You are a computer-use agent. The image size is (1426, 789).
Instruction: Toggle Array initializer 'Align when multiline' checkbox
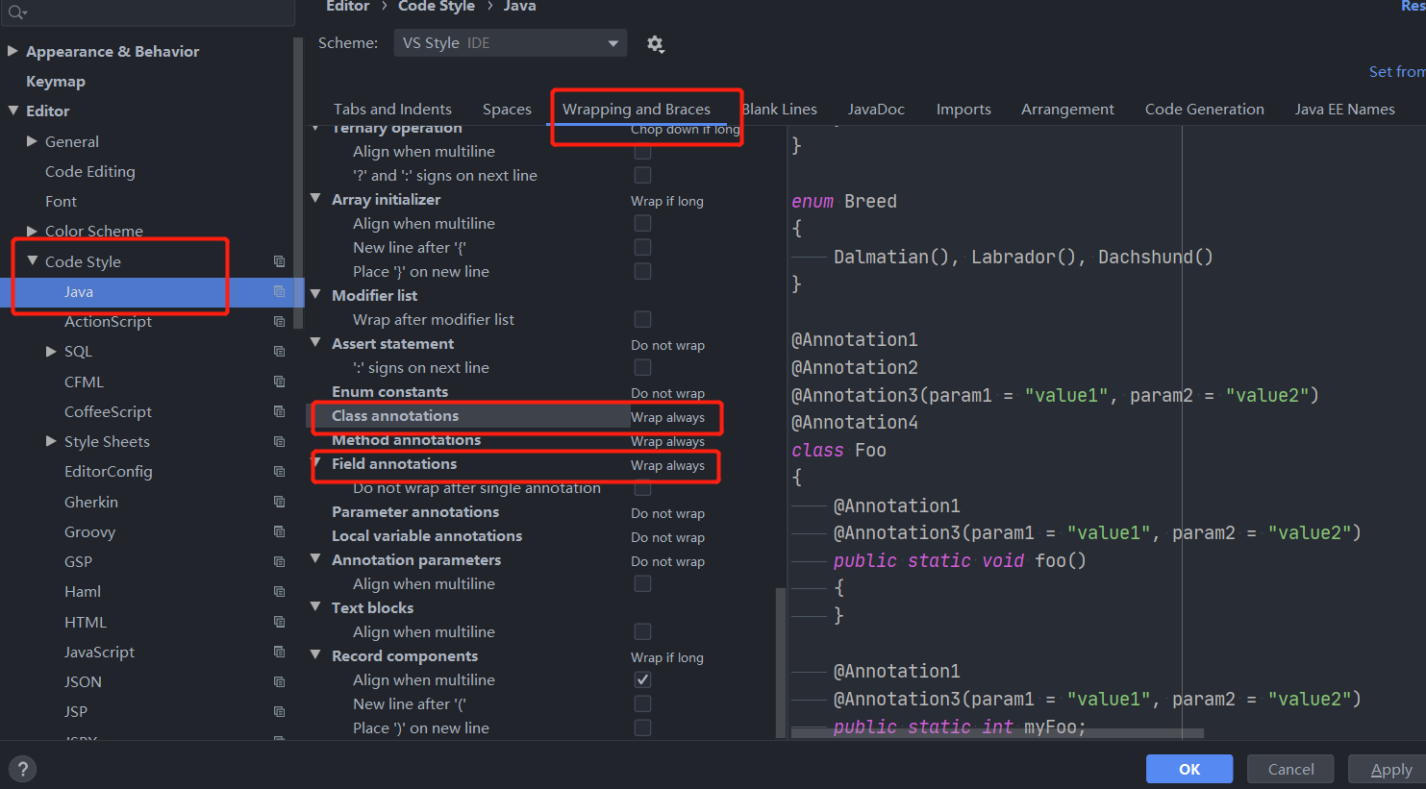(642, 223)
